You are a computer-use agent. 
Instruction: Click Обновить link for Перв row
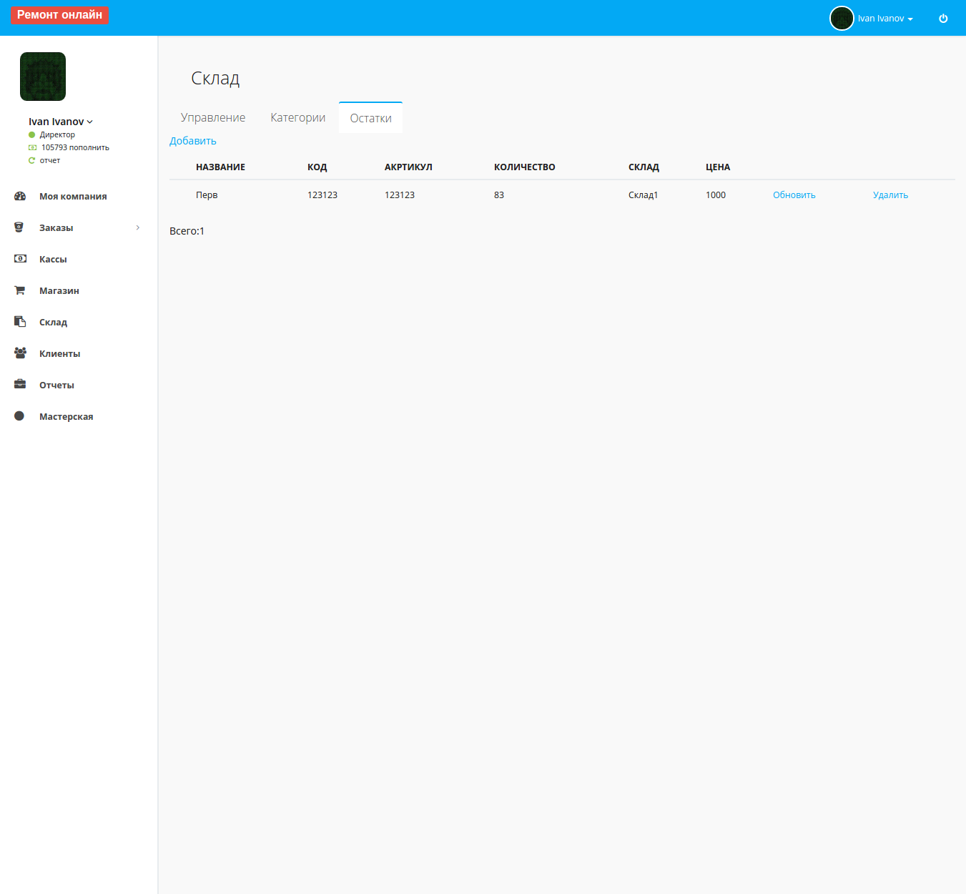point(794,195)
